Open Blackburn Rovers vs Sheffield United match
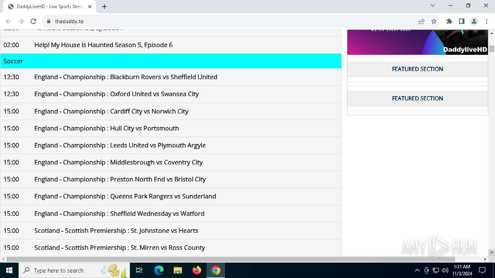Screen dimensions: 495x278 point(171,77)
